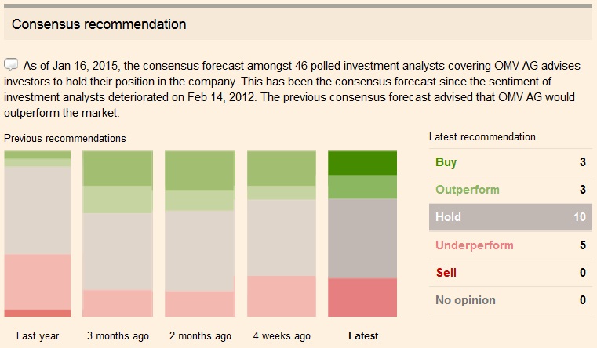Click dark green Buy segment in Latest bar

pos(362,163)
